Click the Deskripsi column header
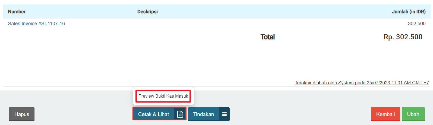 pyautogui.click(x=148, y=12)
